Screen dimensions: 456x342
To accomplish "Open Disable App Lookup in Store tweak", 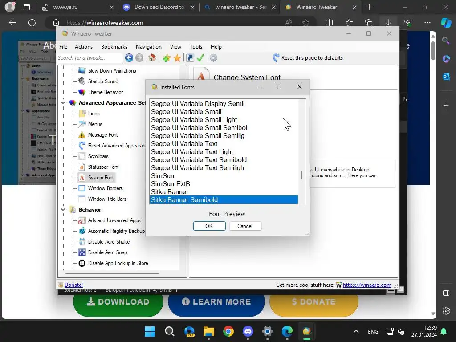I will pos(118,263).
